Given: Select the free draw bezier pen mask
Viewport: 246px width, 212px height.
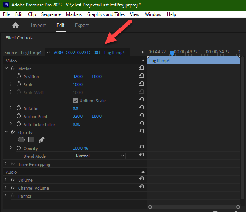Looking at the screenshot, I should 42,140.
